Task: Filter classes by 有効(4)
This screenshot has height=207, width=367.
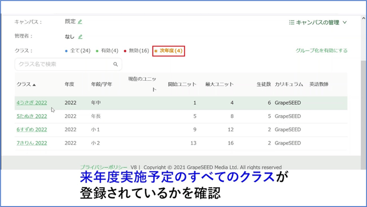Action: 107,51
